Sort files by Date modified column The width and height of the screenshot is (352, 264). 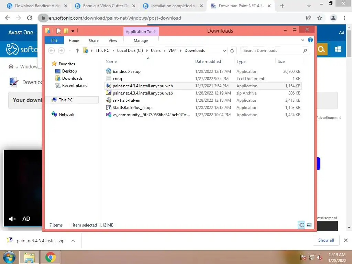point(213,62)
